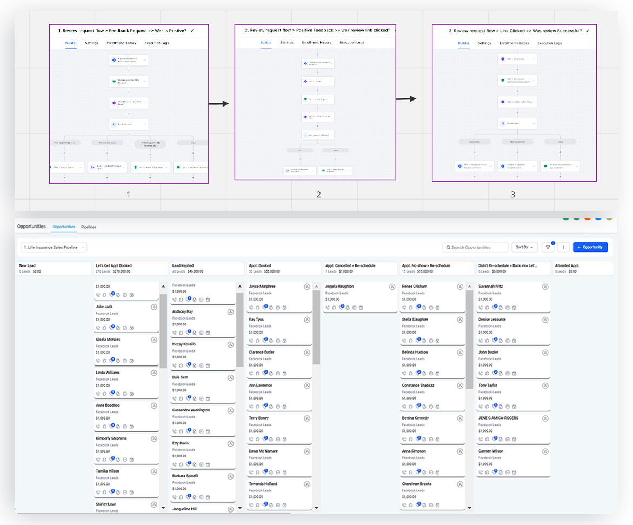Click the profile avatar icon on Renee Grisham's card

coord(460,287)
